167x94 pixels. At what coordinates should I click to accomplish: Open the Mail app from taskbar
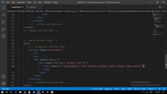pyautogui.click(x=34, y=92)
